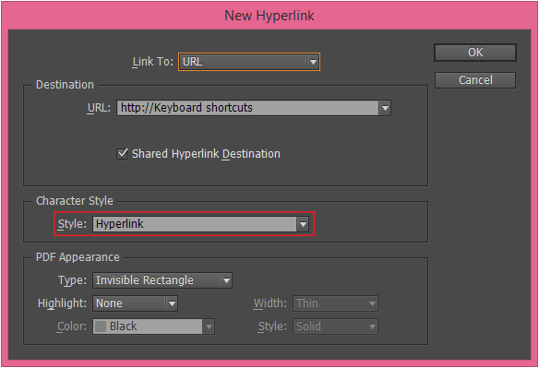Click the Link To label
This screenshot has width=539, height=368.
coord(153,62)
